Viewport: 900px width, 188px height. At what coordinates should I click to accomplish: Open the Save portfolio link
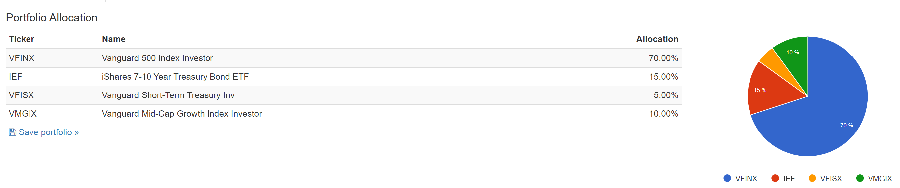(x=49, y=132)
